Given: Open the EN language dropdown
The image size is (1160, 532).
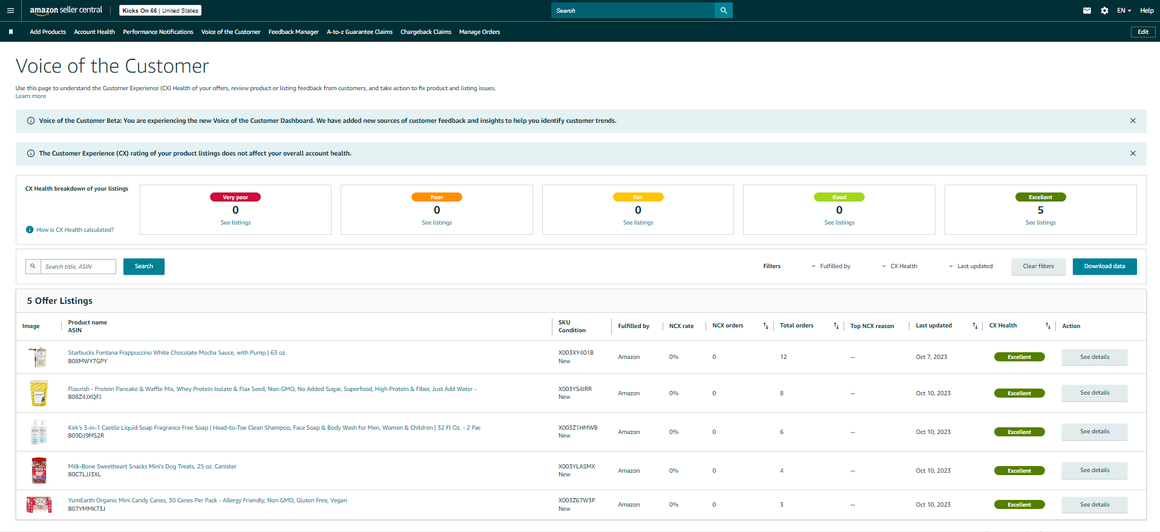Looking at the screenshot, I should pyautogui.click(x=1124, y=10).
